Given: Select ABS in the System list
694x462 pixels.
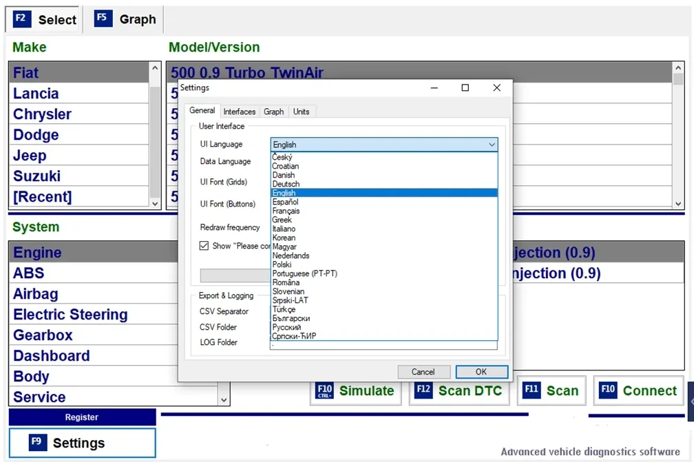Looking at the screenshot, I should (94, 273).
